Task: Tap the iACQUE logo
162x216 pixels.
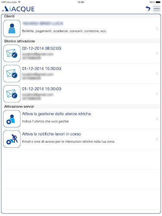Action: tap(18, 9)
